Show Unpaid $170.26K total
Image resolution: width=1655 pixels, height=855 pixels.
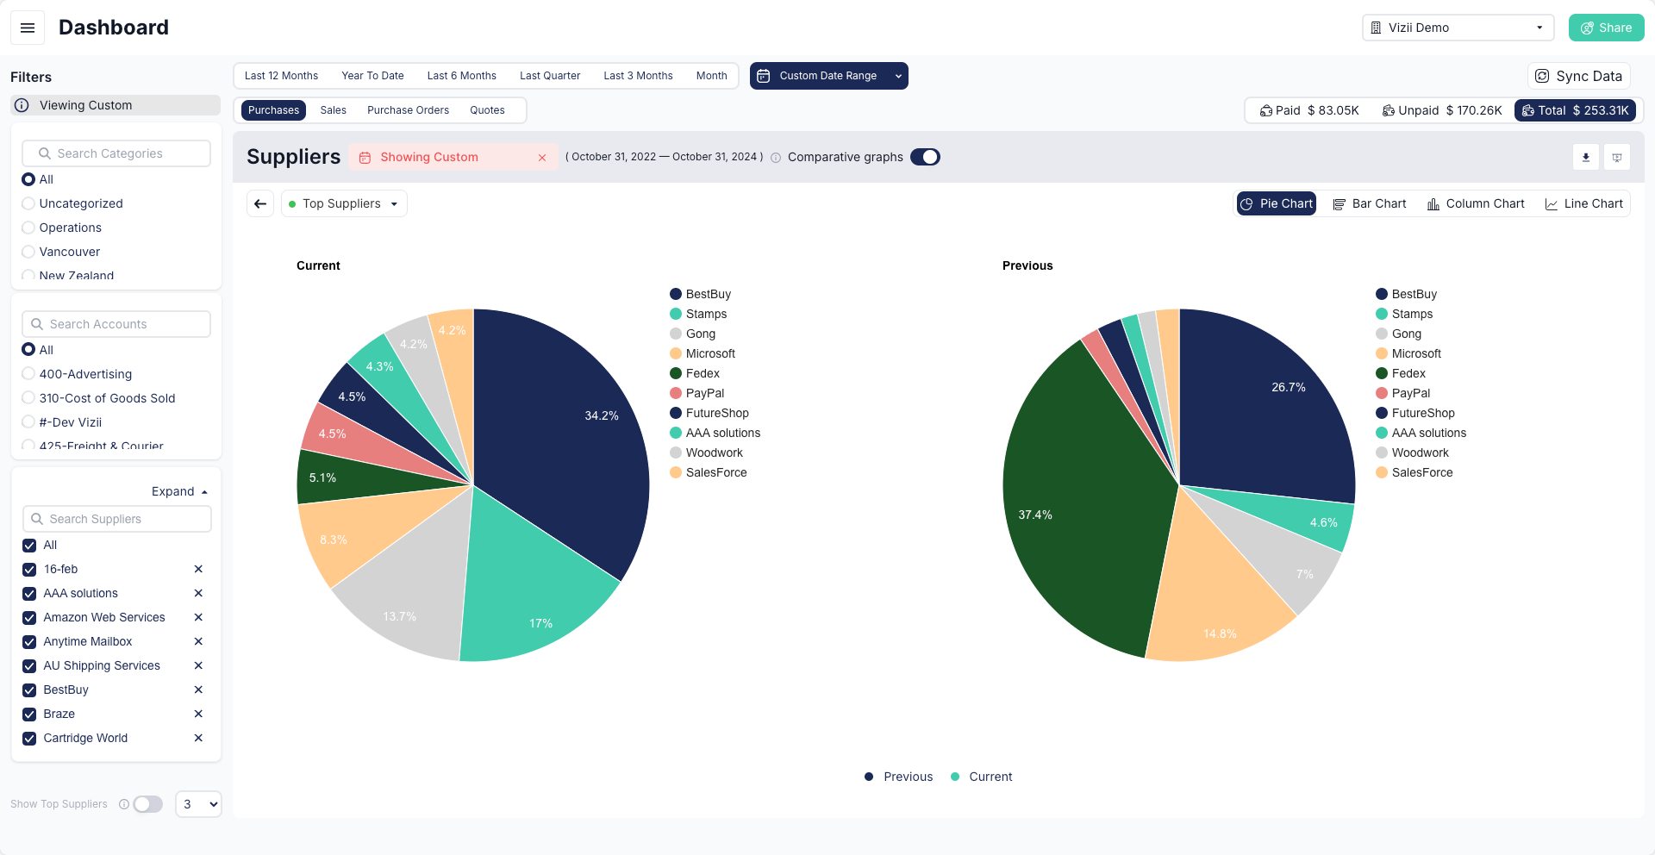(1442, 110)
